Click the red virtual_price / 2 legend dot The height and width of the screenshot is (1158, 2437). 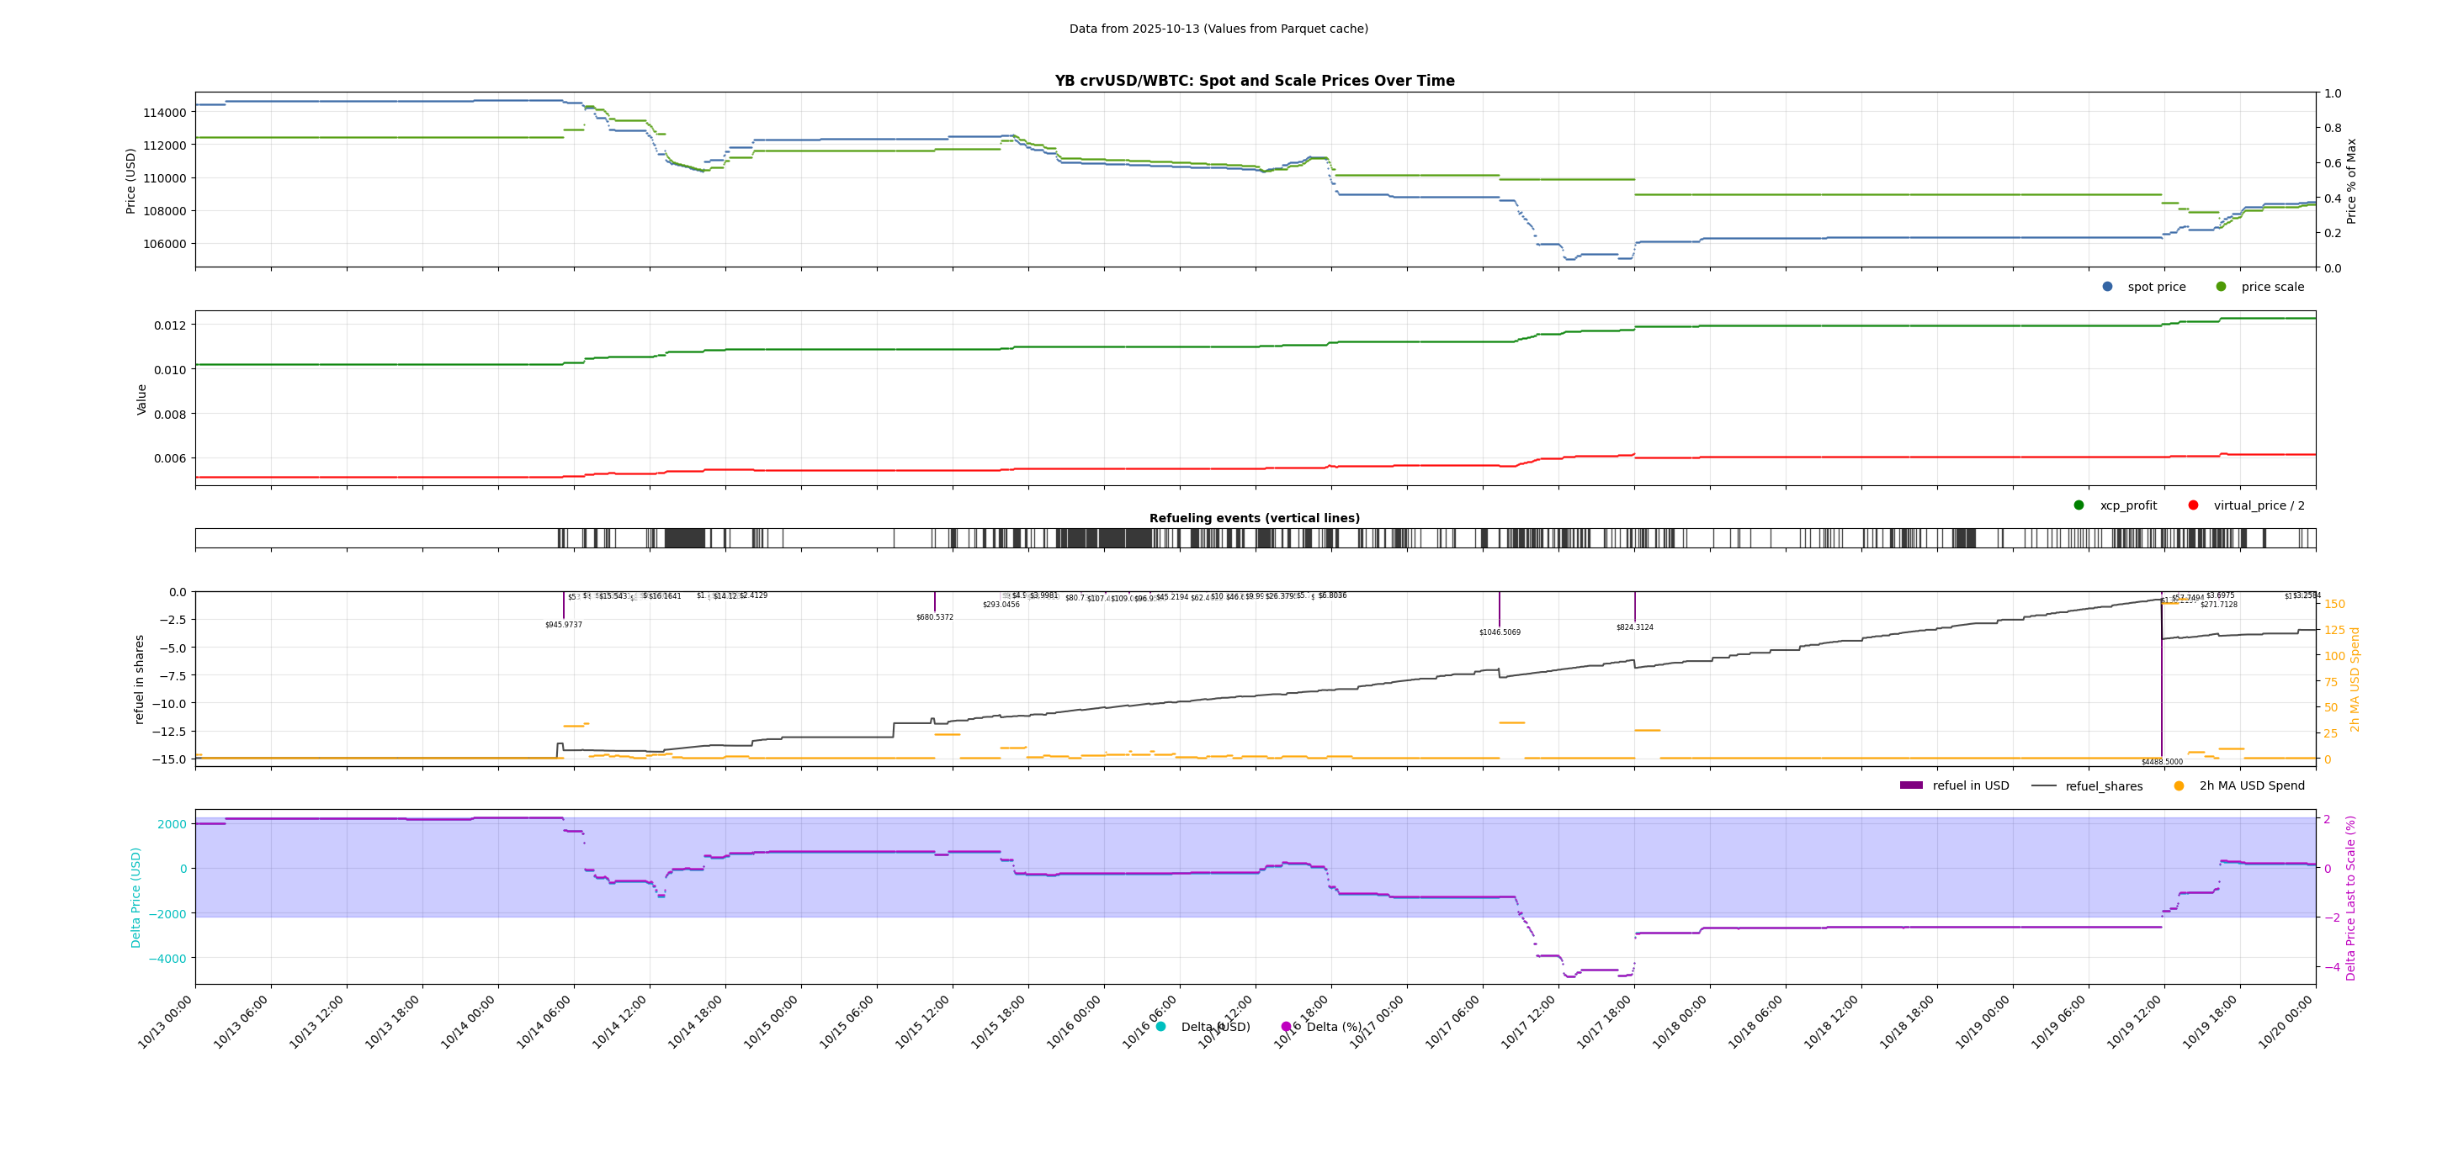(2193, 505)
